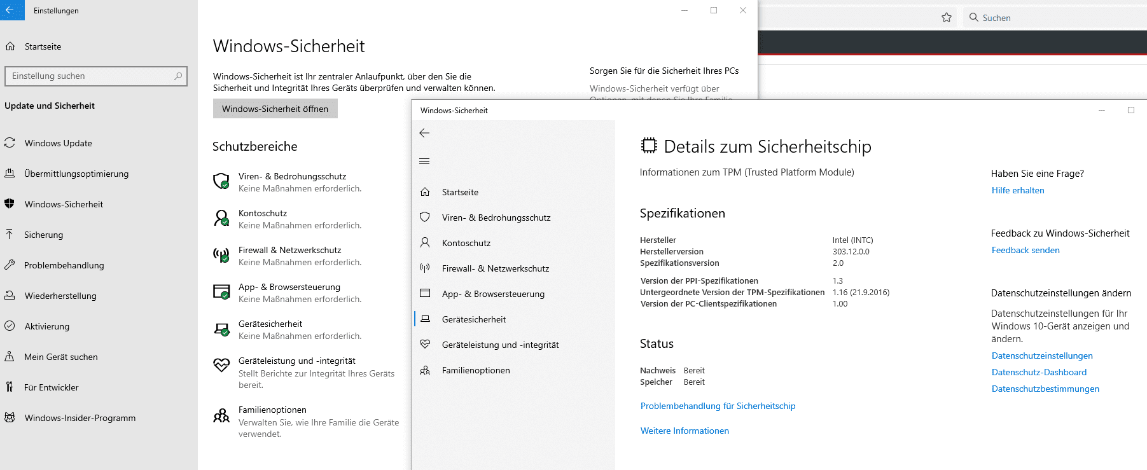Image resolution: width=1147 pixels, height=470 pixels.
Task: Click the browser magnifier icon beside Suchen
Action: pyautogui.click(x=973, y=17)
